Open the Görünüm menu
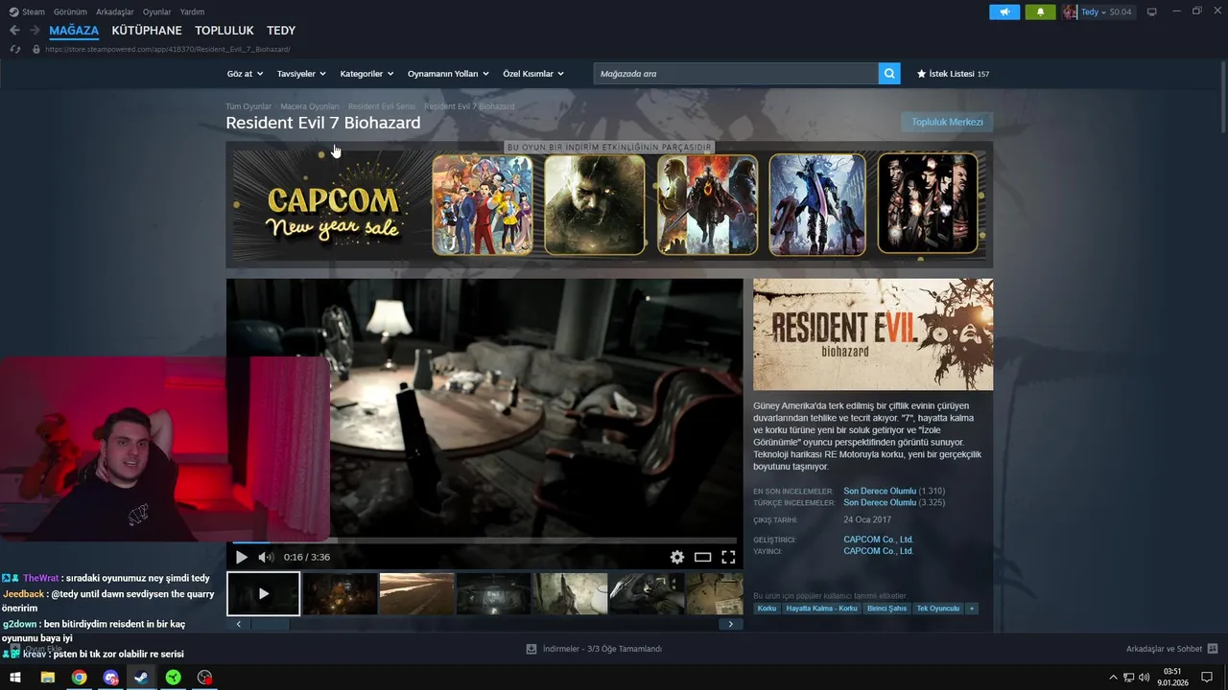Image resolution: width=1228 pixels, height=690 pixels. click(x=70, y=11)
